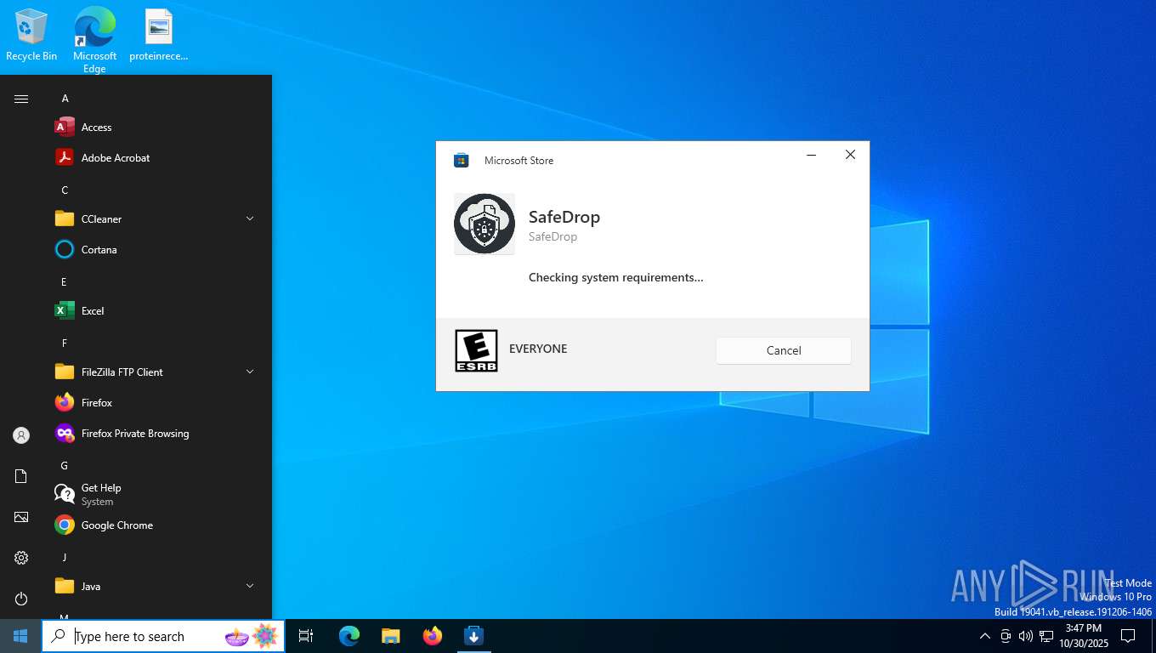Cancel the SafeDrop installation
Viewport: 1156px width, 653px height.
(x=784, y=350)
